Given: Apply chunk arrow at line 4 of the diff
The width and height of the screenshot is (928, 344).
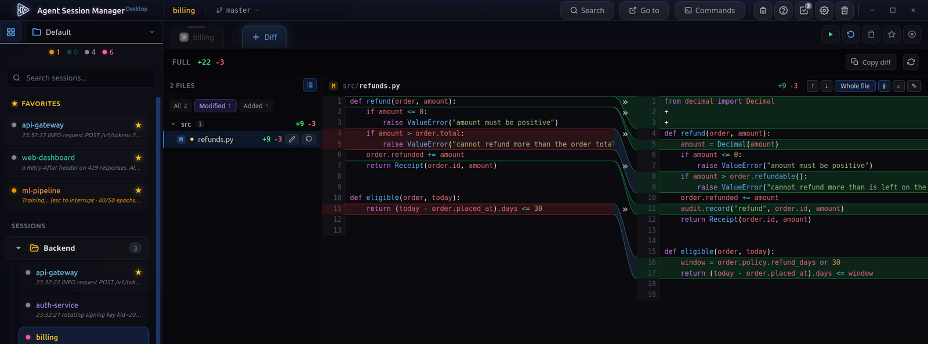Looking at the screenshot, I should [x=625, y=134].
